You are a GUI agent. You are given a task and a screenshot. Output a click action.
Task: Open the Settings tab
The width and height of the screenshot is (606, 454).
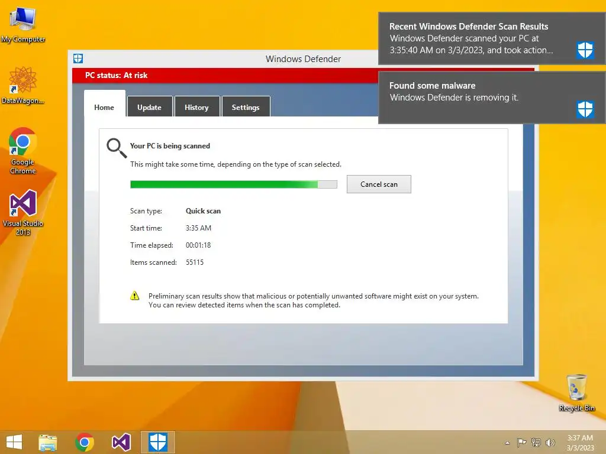(246, 106)
